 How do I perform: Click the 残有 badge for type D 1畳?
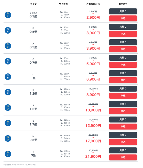point(8,77)
